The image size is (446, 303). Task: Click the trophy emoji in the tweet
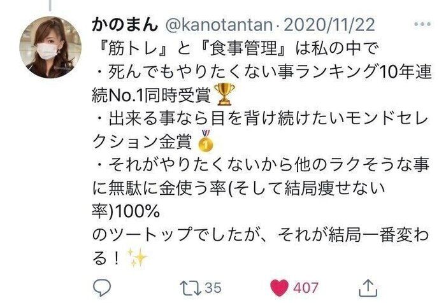point(224,94)
